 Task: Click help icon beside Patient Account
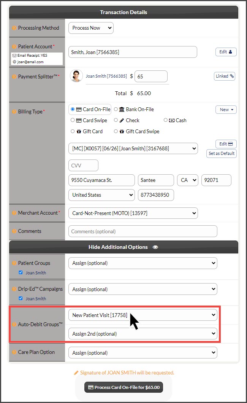point(14,46)
